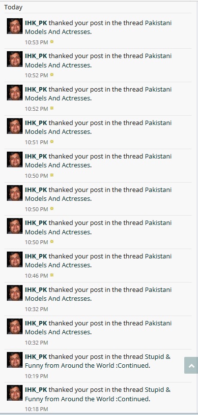The height and width of the screenshot is (415, 198).
Task: Open IHK_PK's avatar in the 10:53 PM notification
Action: 15,26
